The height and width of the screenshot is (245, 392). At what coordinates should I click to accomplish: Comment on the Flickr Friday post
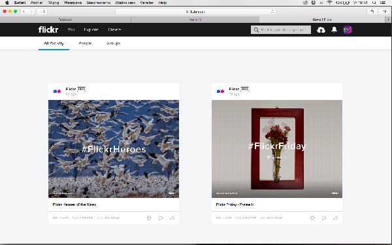coord(324,218)
